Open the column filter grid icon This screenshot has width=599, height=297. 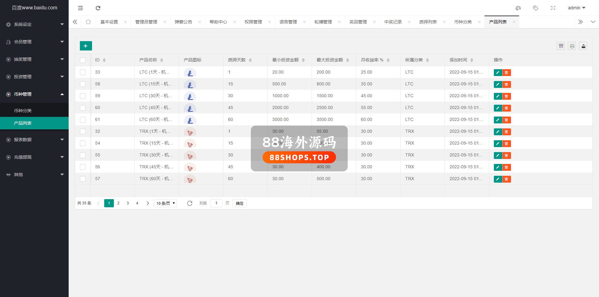pyautogui.click(x=561, y=46)
